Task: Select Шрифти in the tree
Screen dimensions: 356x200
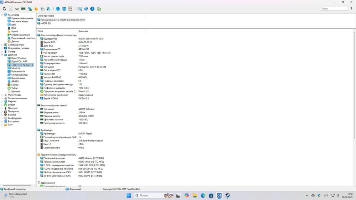Action: pyautogui.click(x=16, y=92)
